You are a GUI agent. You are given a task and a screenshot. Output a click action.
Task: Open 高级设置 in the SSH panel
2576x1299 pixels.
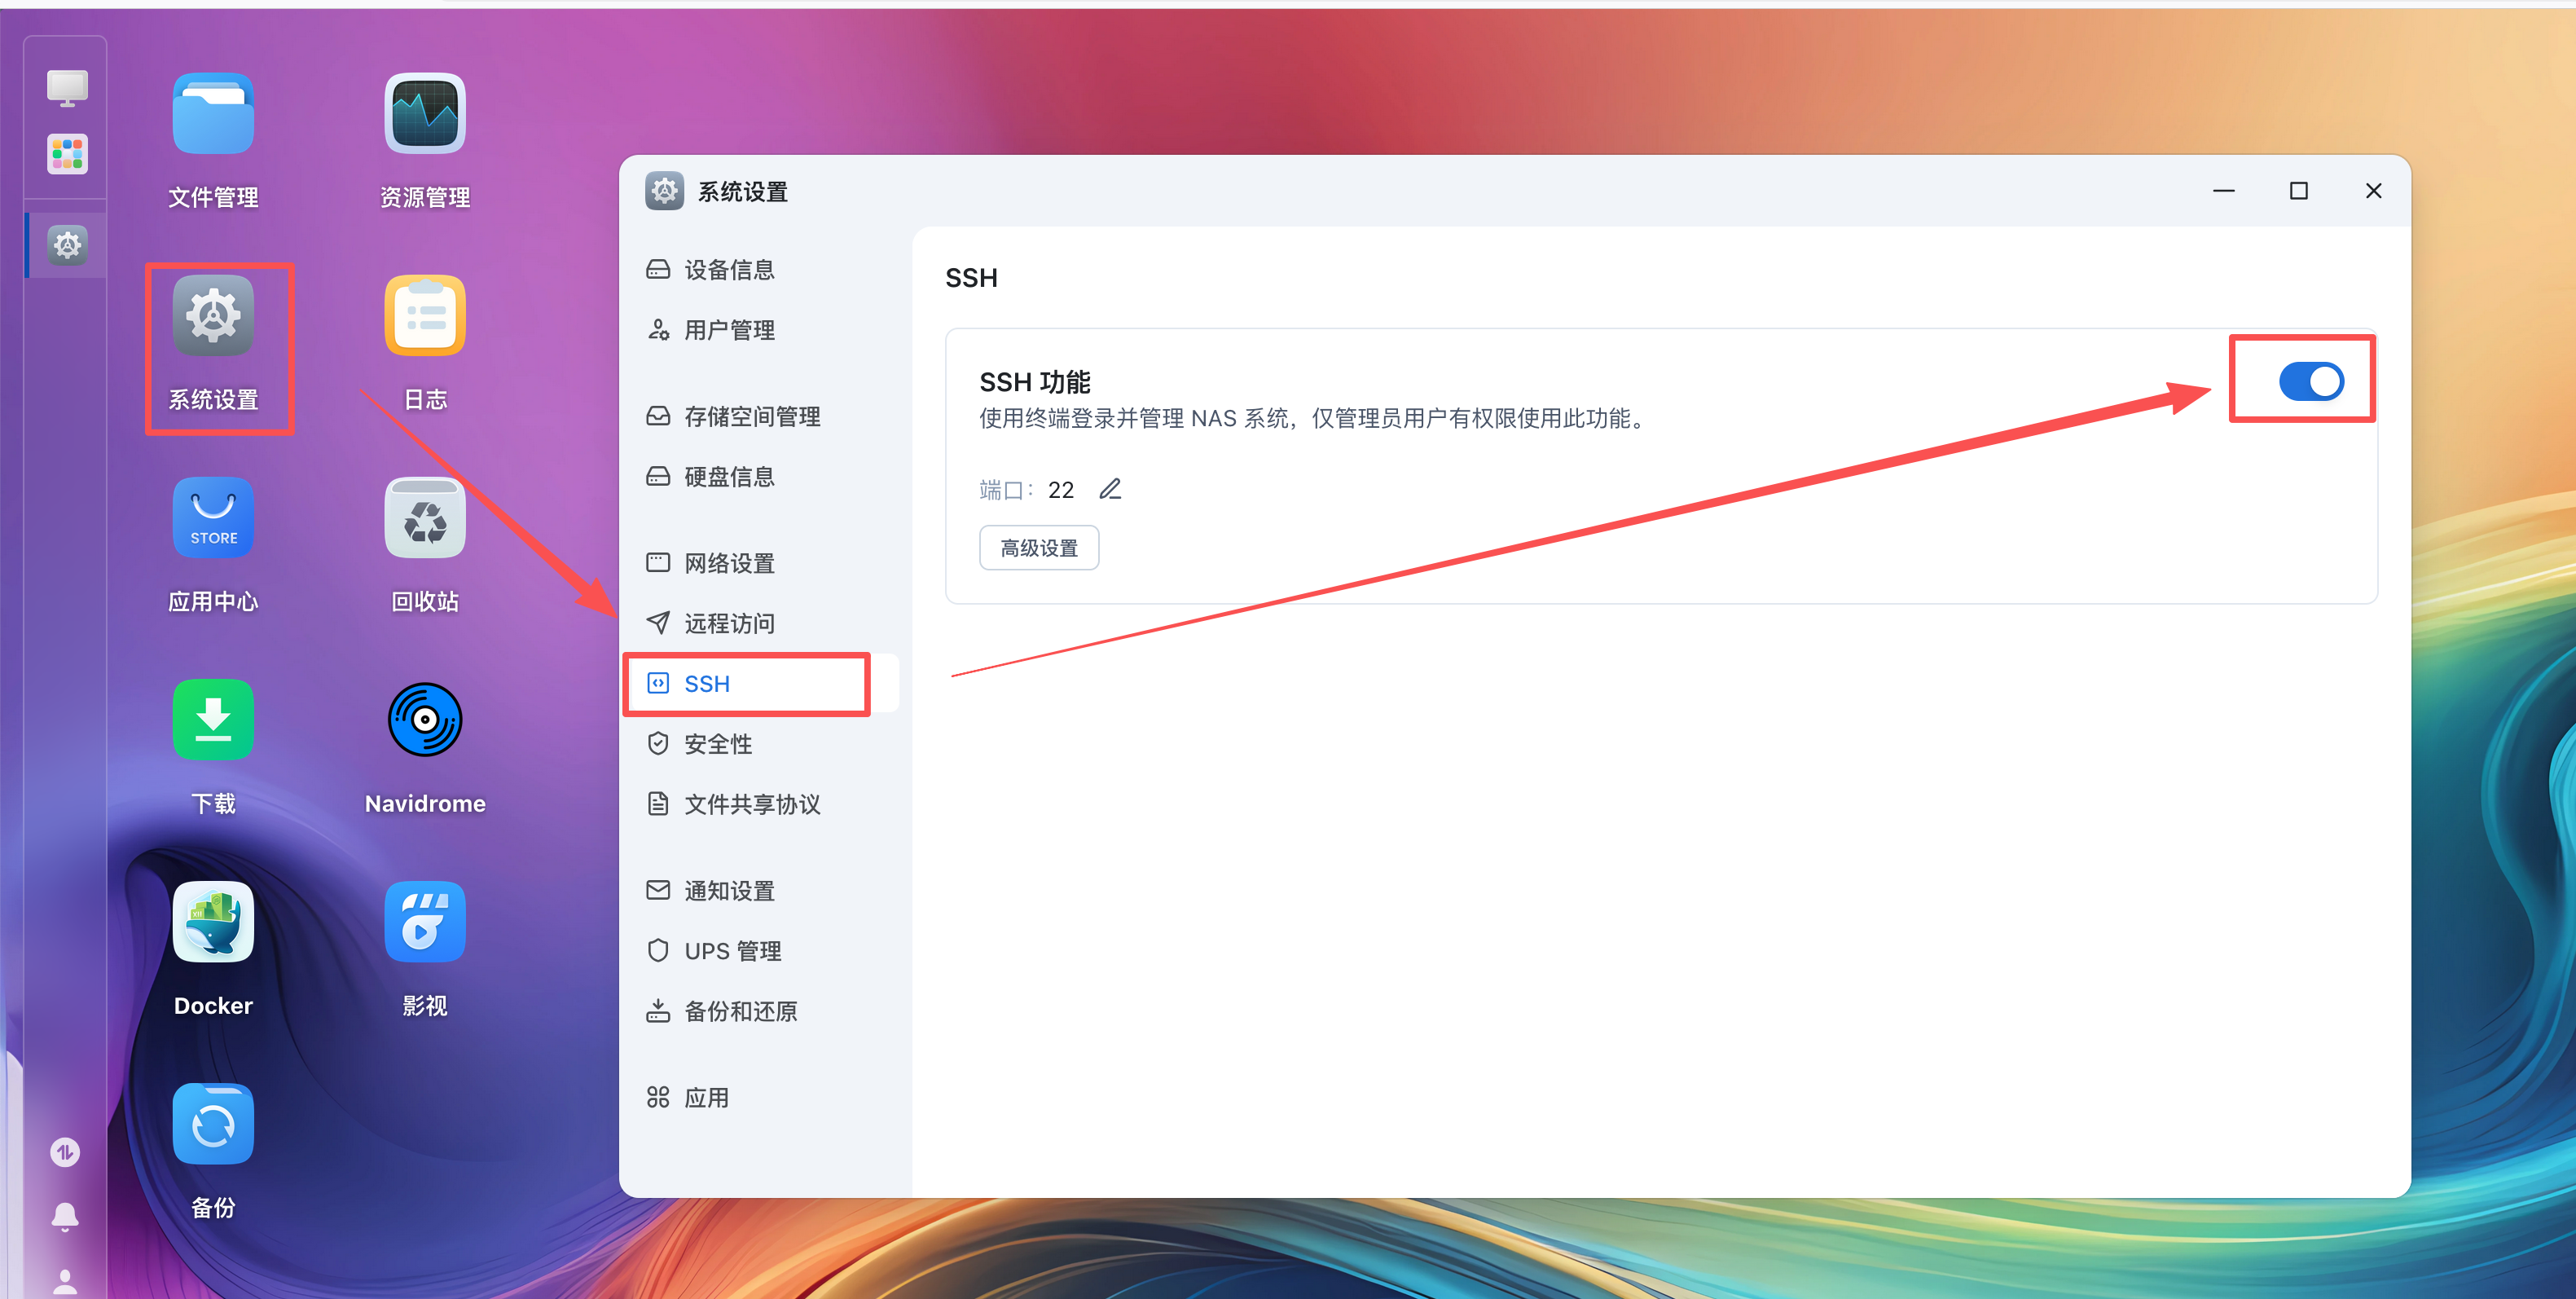pos(1039,547)
